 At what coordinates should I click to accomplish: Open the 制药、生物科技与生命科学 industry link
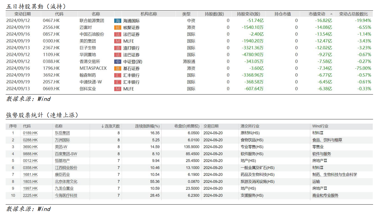[x=334, y=174]
